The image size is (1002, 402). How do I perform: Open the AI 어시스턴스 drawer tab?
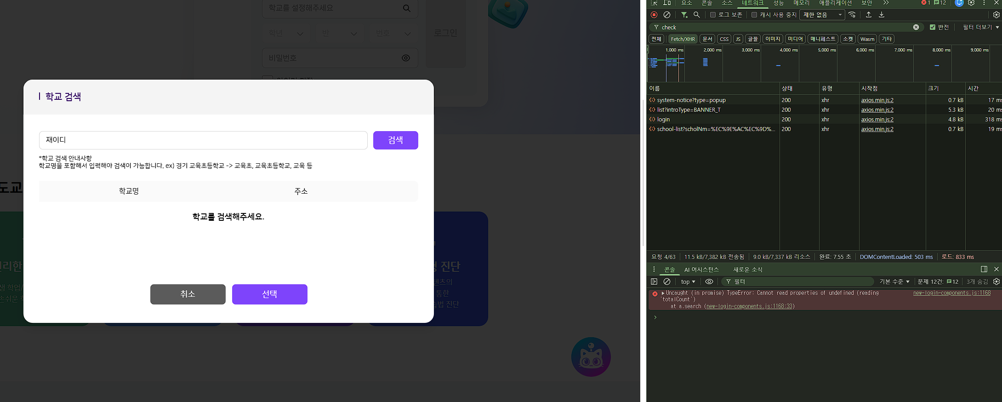(701, 270)
